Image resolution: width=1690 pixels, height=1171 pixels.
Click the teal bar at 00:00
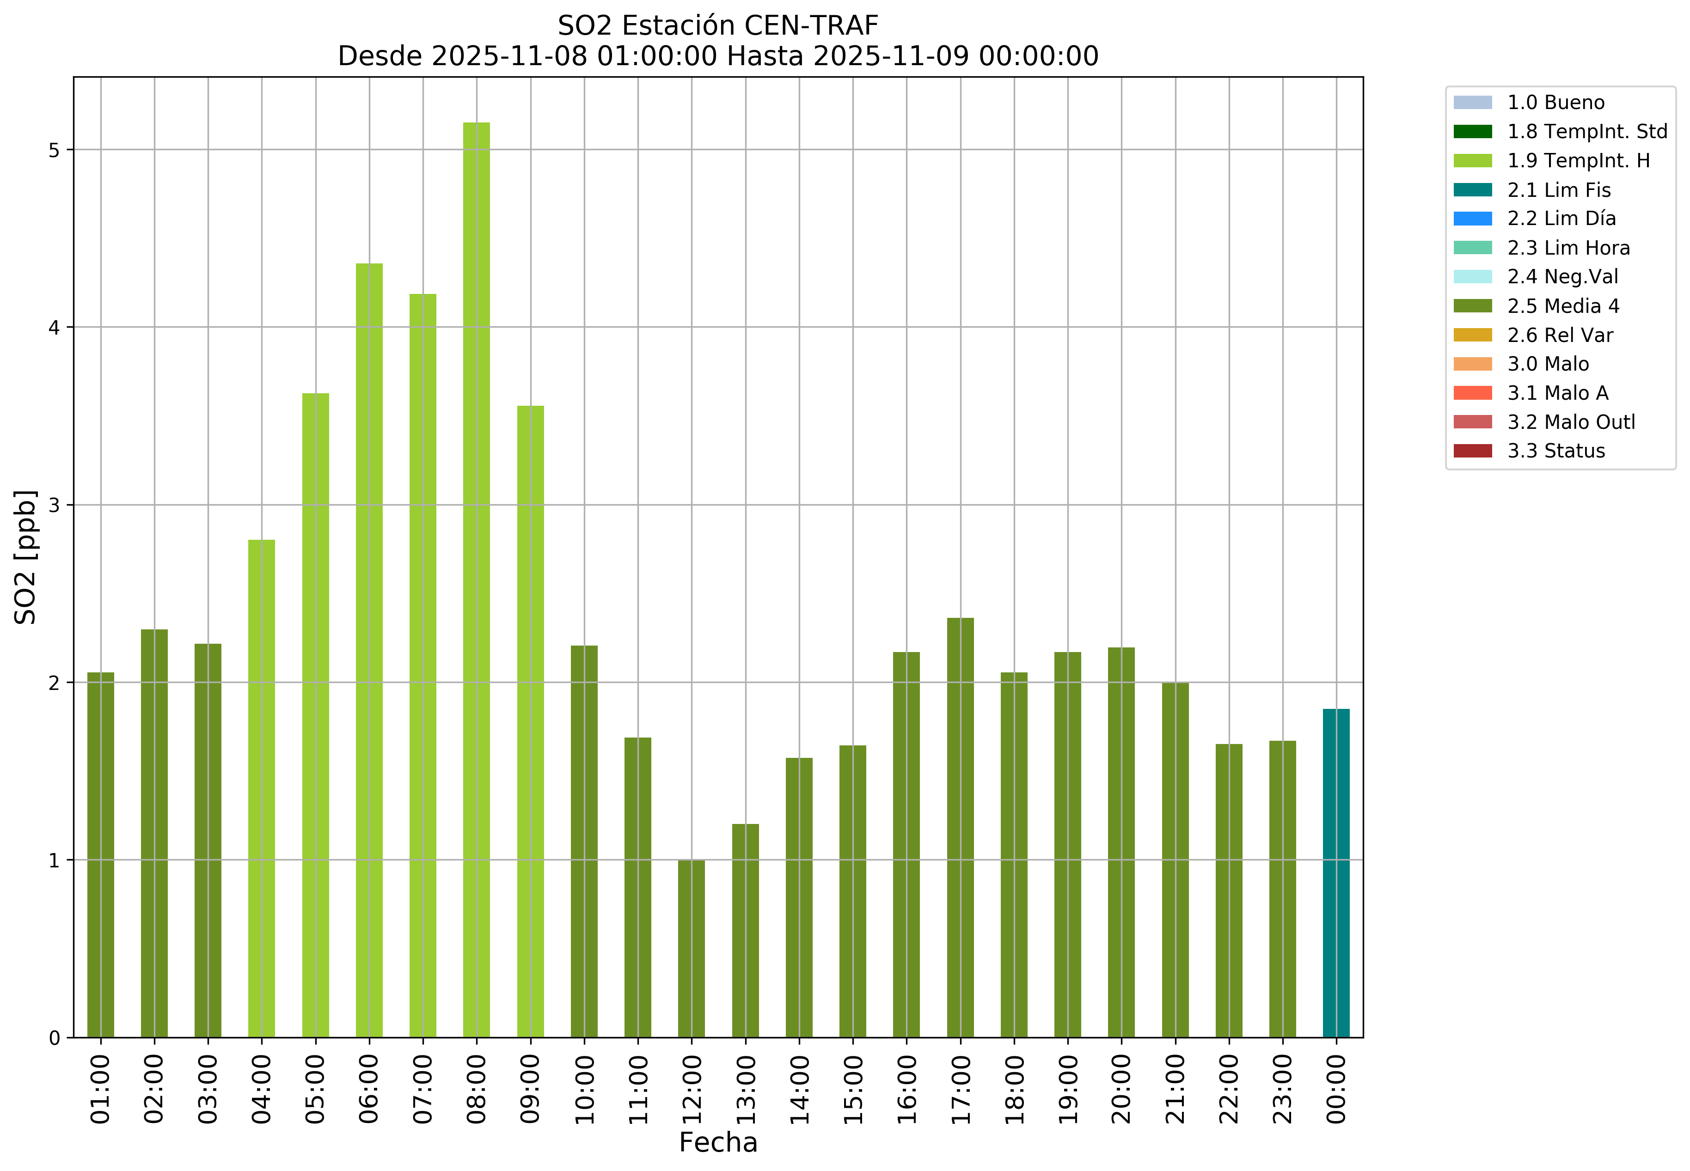1335,873
